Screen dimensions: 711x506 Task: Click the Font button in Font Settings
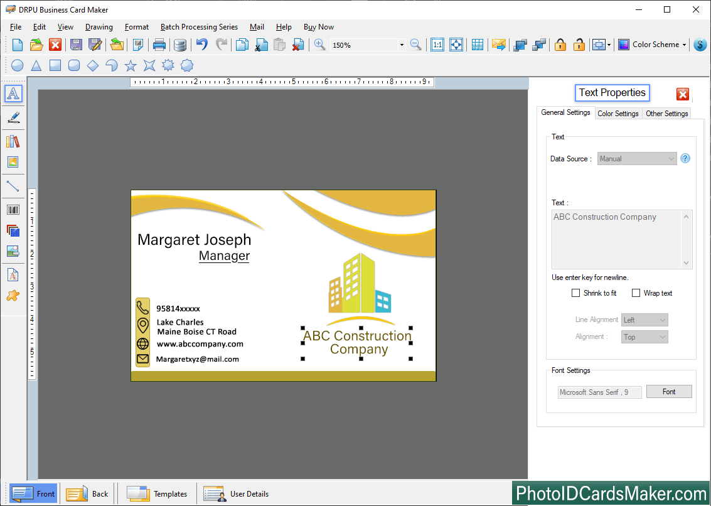tap(669, 391)
